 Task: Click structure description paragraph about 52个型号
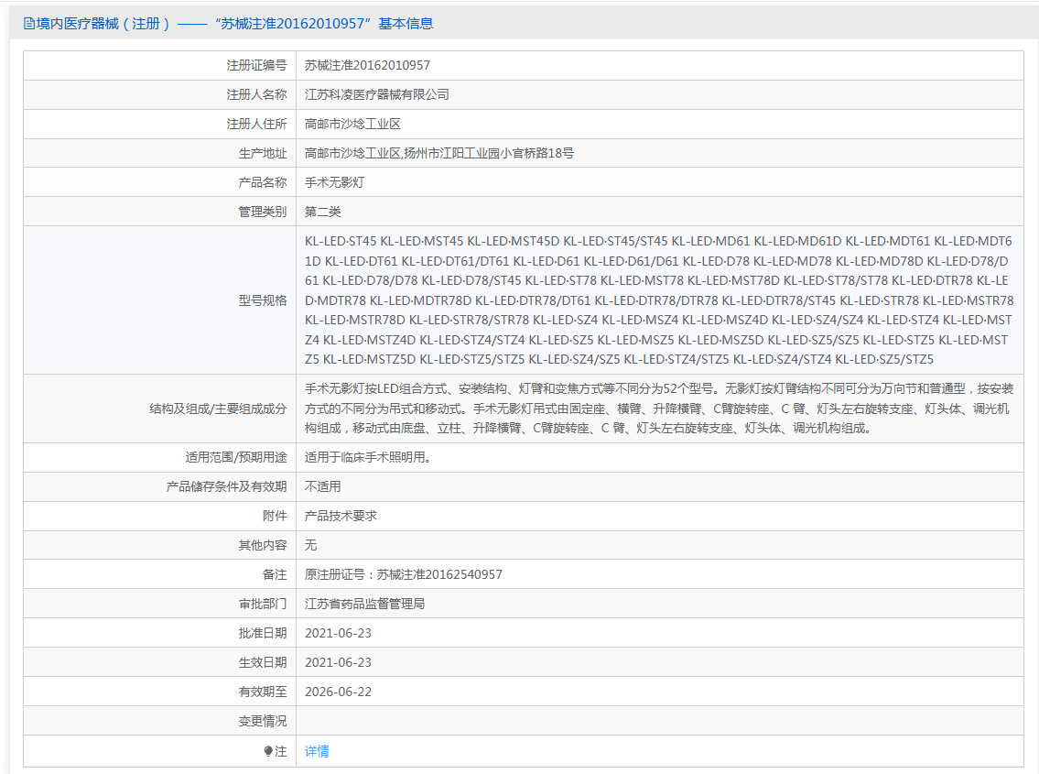(x=659, y=409)
